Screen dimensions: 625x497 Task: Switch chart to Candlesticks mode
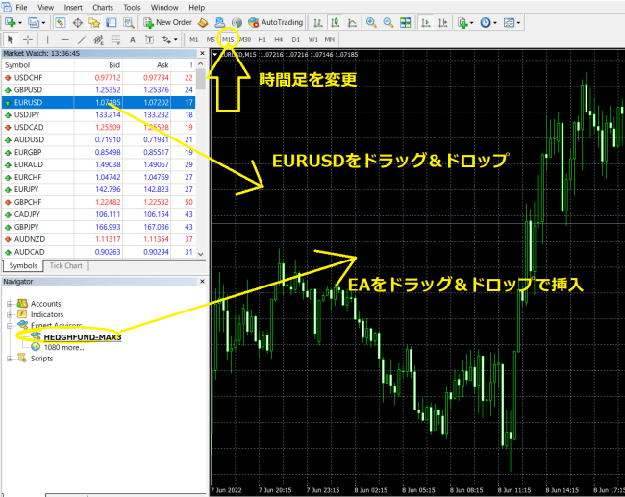pos(336,23)
